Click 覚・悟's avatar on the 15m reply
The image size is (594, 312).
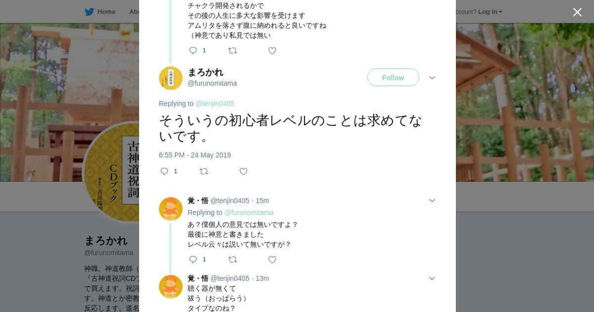click(x=171, y=209)
